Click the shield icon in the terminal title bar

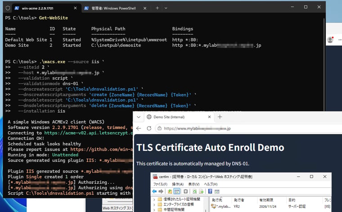(8, 8)
